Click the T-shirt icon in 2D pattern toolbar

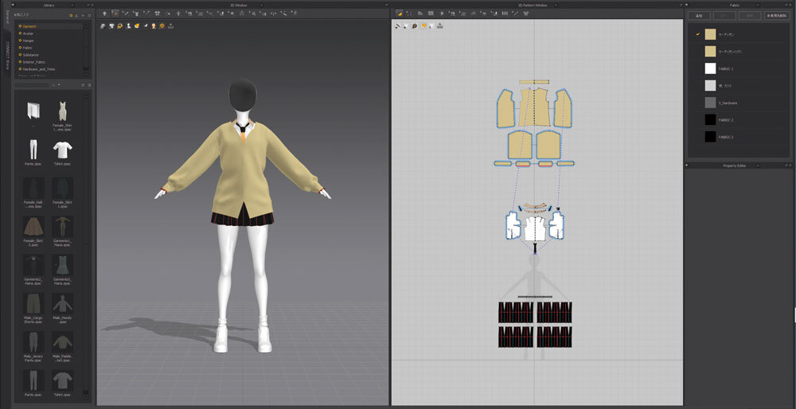(405, 25)
